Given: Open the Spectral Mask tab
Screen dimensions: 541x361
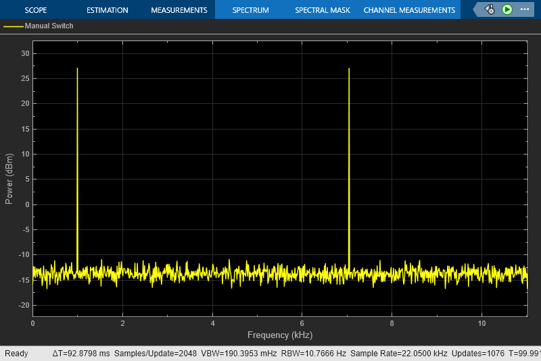Looking at the screenshot, I should coord(323,10).
